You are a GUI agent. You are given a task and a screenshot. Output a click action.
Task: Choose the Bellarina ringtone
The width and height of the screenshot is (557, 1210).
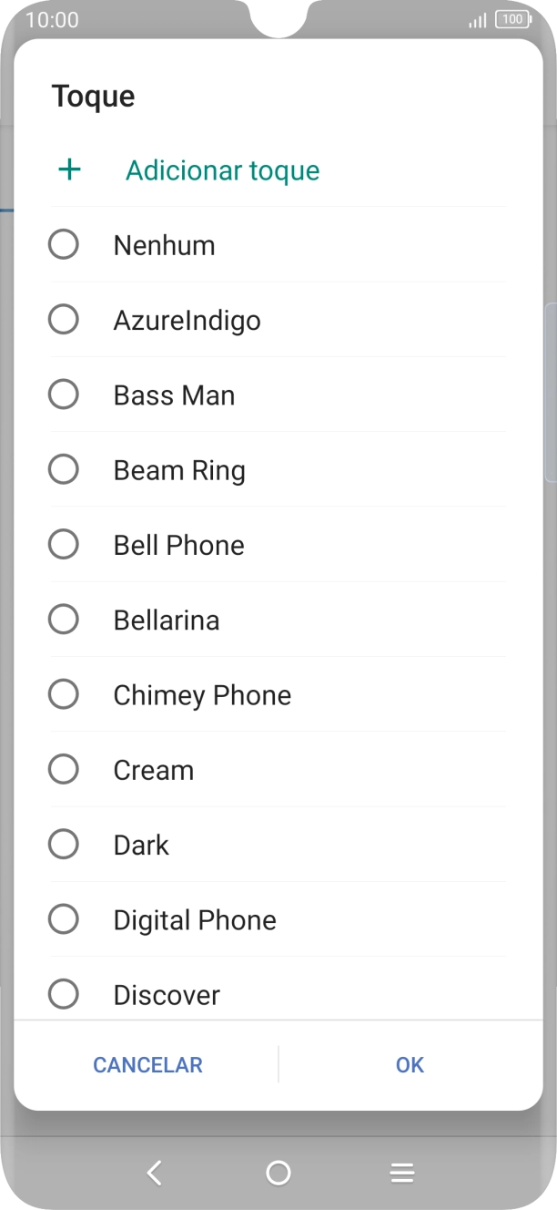64,620
